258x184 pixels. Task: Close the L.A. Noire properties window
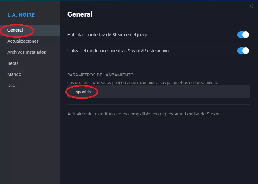click(251, 6)
